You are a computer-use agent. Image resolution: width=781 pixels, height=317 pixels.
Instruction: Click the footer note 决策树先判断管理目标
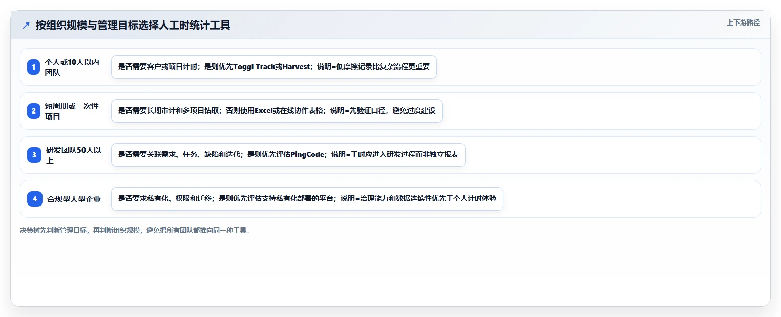[135, 231]
